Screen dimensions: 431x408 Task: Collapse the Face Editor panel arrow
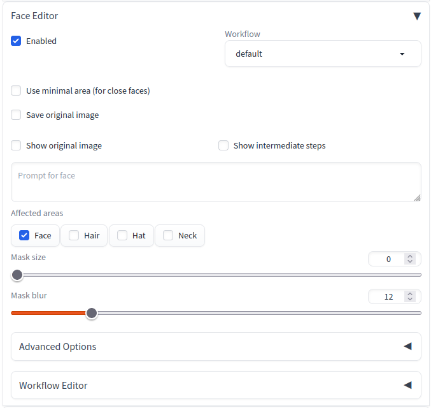point(417,16)
